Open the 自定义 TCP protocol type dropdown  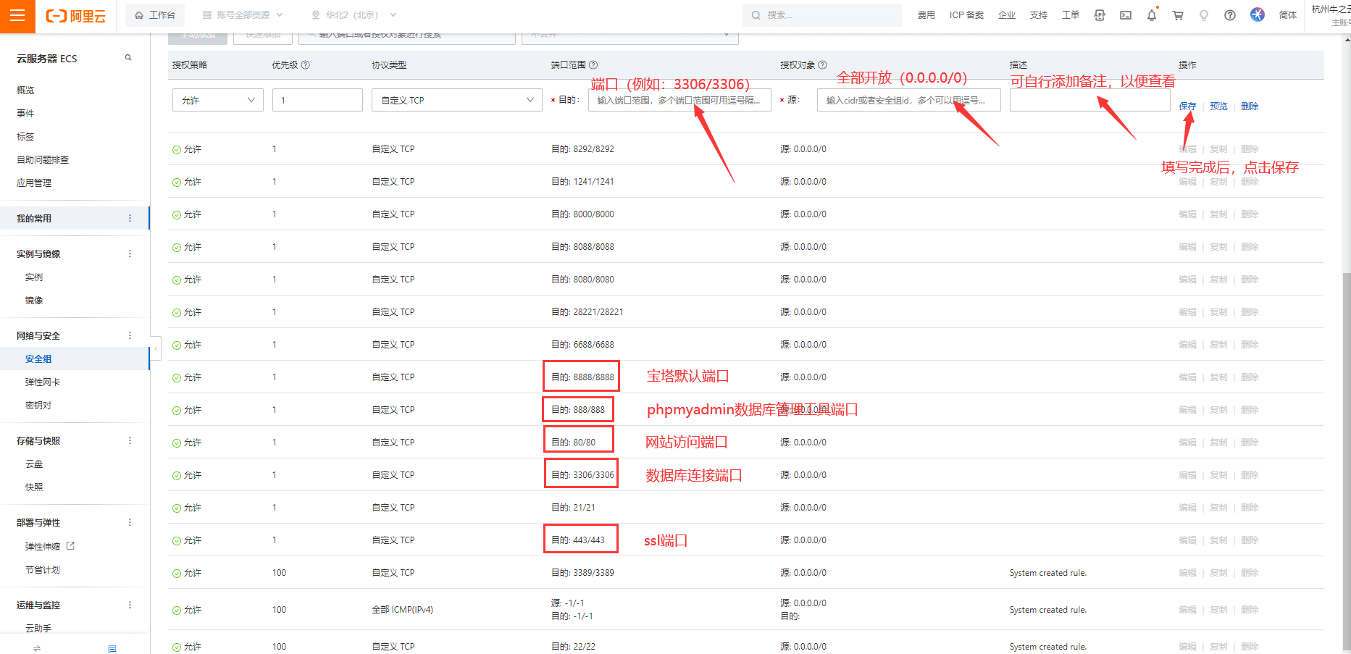coord(456,100)
